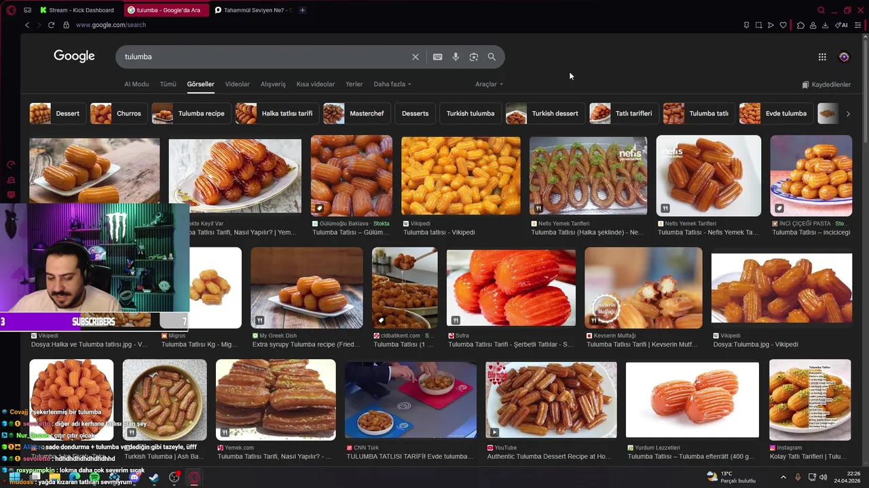The image size is (869, 488).
Task: Clear the search box with the X
Action: coord(415,57)
